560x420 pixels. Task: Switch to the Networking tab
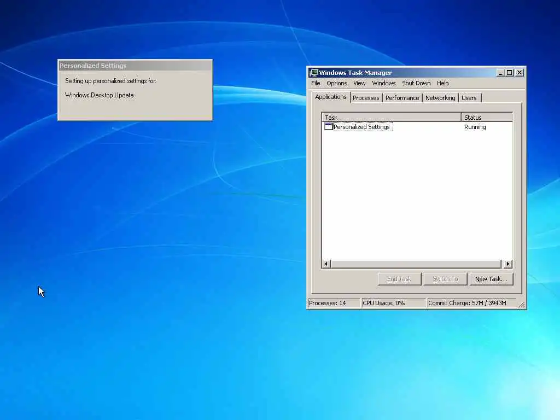(x=440, y=98)
